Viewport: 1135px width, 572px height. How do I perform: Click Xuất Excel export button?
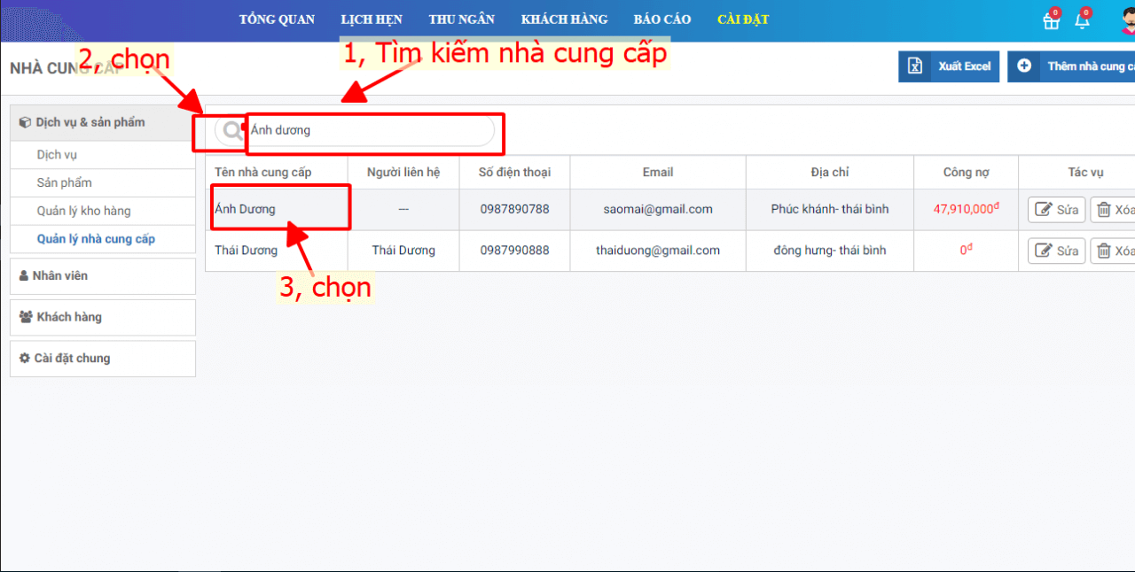point(949,66)
